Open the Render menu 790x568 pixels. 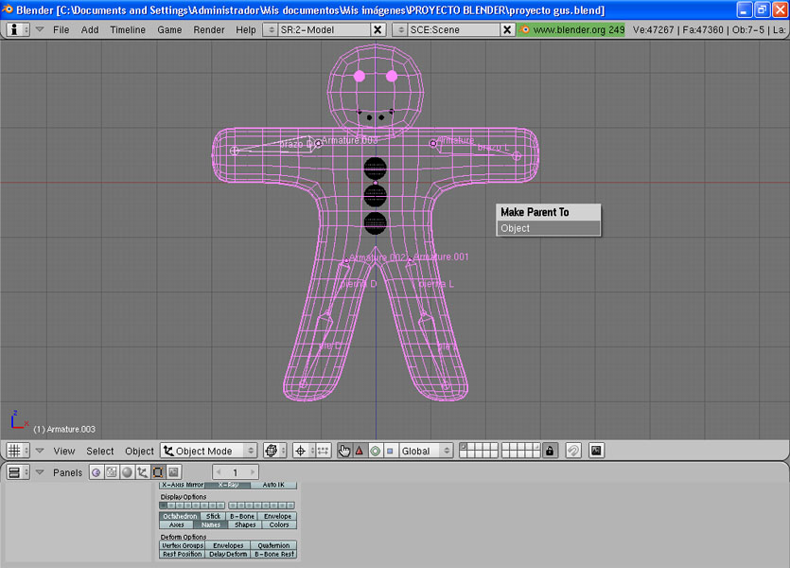coord(208,29)
